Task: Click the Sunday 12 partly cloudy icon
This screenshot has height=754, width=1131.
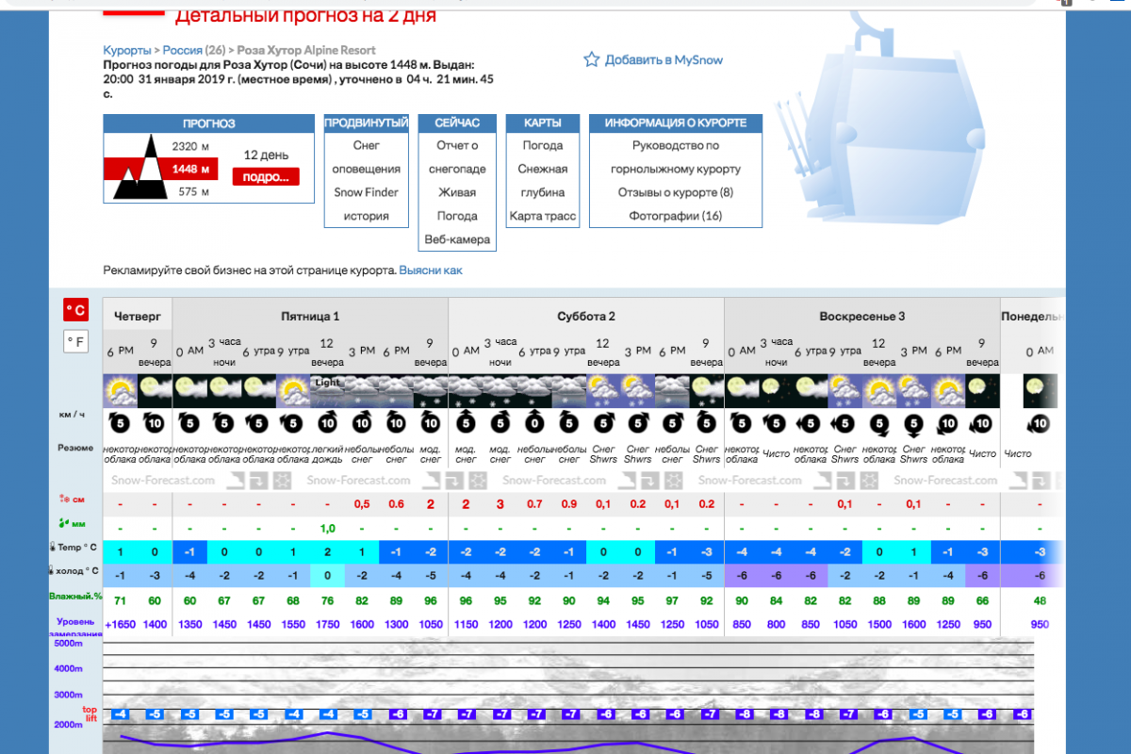Action: tap(879, 390)
